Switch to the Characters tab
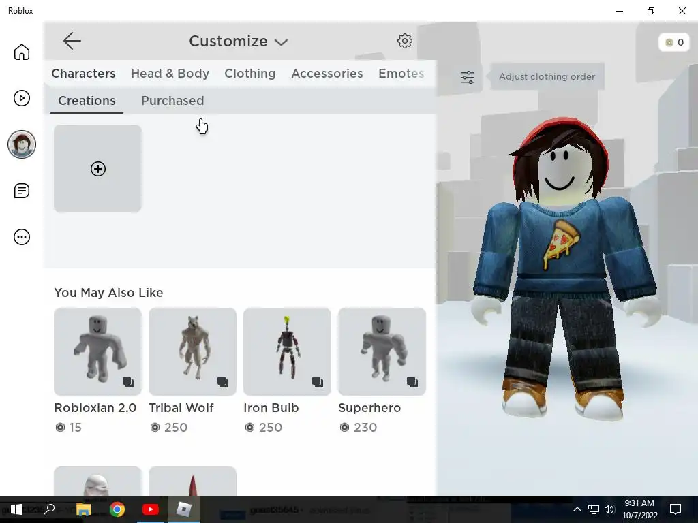This screenshot has width=698, height=523. point(83,74)
